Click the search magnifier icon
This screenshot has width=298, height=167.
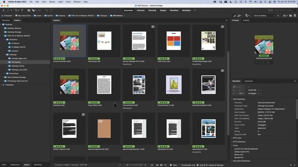(270, 10)
